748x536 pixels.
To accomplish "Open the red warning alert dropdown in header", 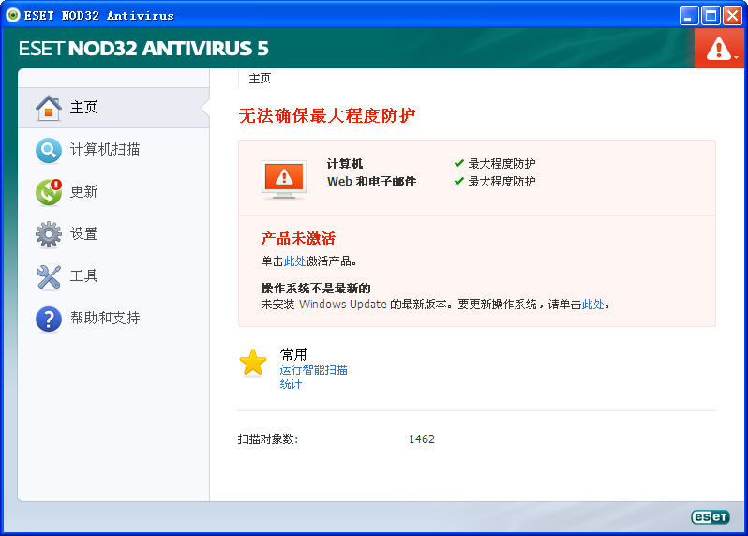I will [721, 49].
